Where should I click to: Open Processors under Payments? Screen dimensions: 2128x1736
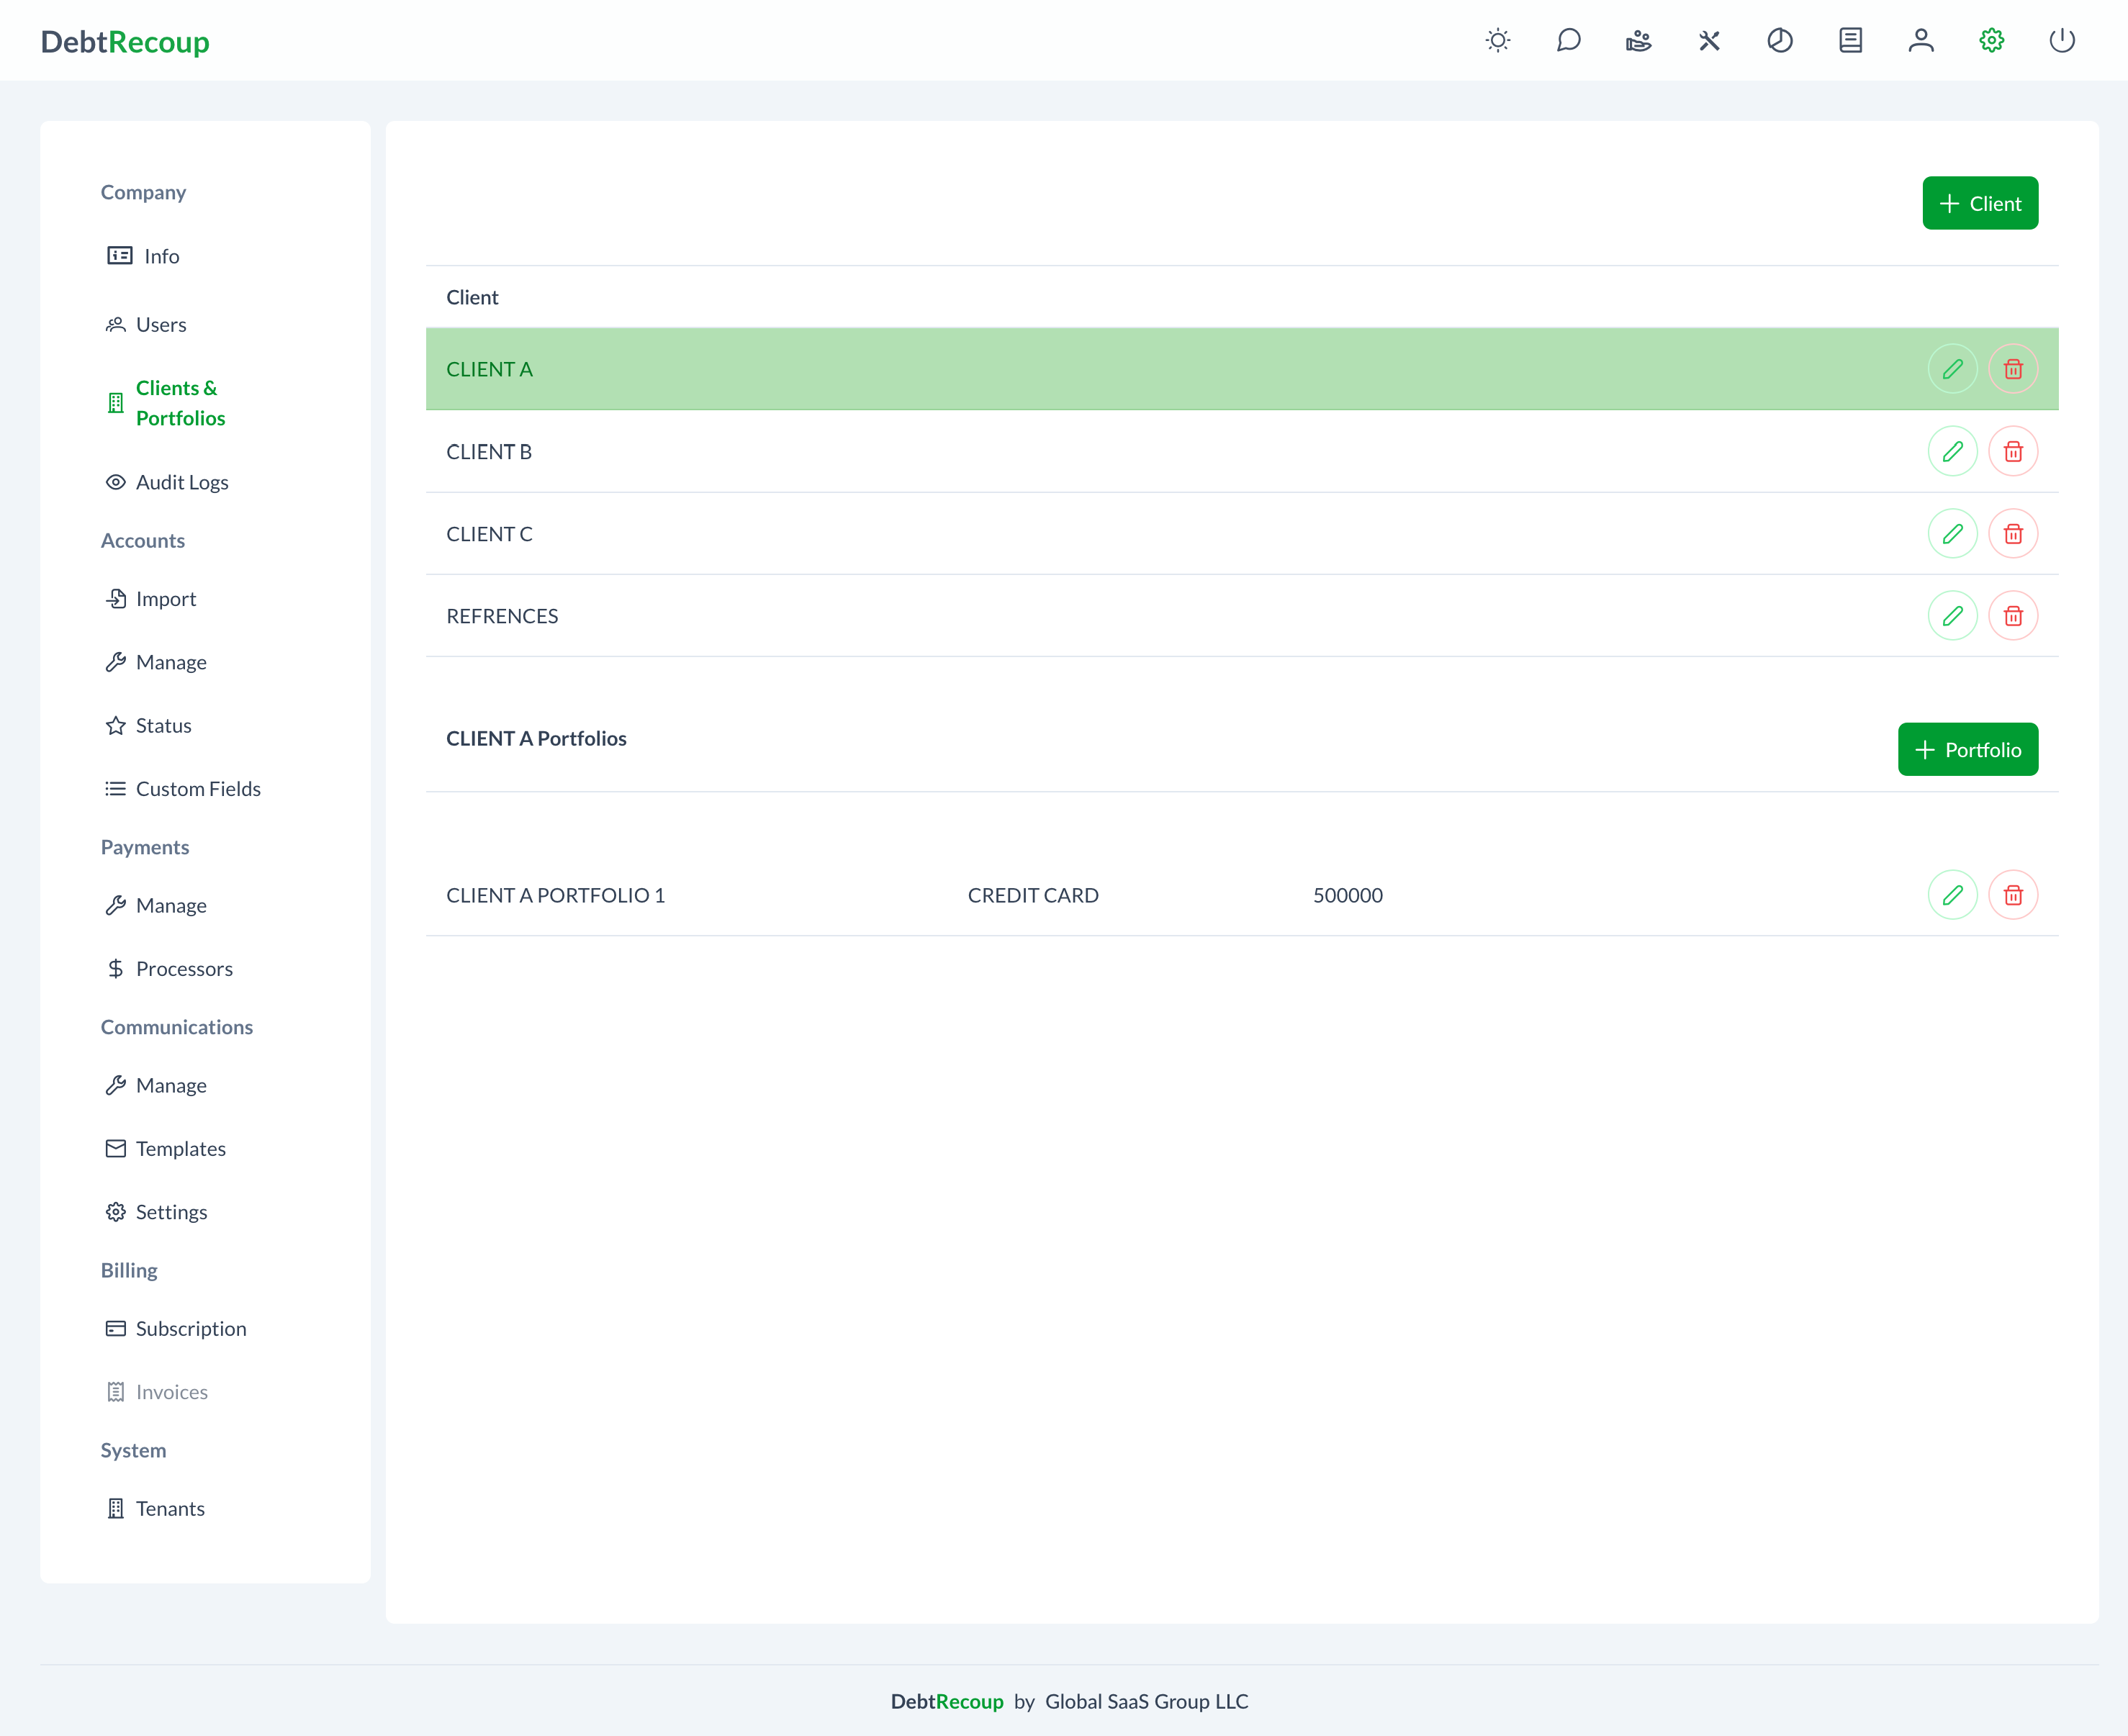pos(183,969)
